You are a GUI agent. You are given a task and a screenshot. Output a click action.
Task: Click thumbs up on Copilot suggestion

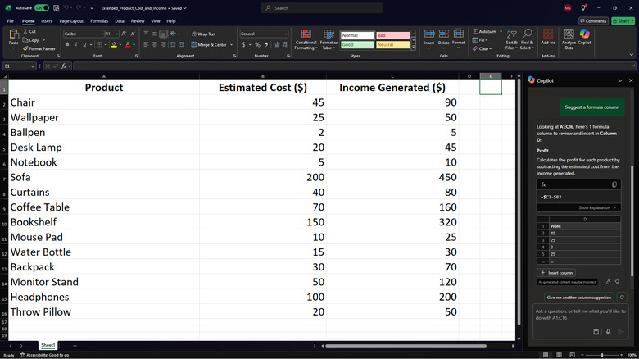coord(607,282)
